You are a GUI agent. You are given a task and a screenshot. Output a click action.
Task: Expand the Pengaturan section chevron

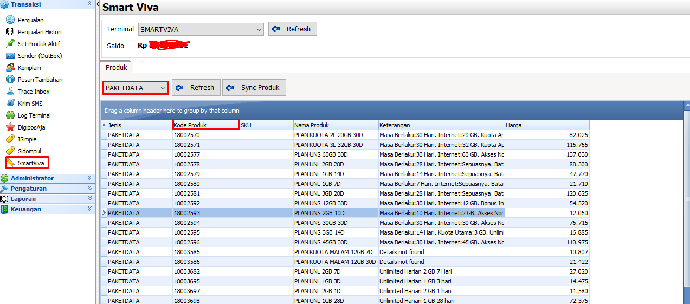[90, 188]
